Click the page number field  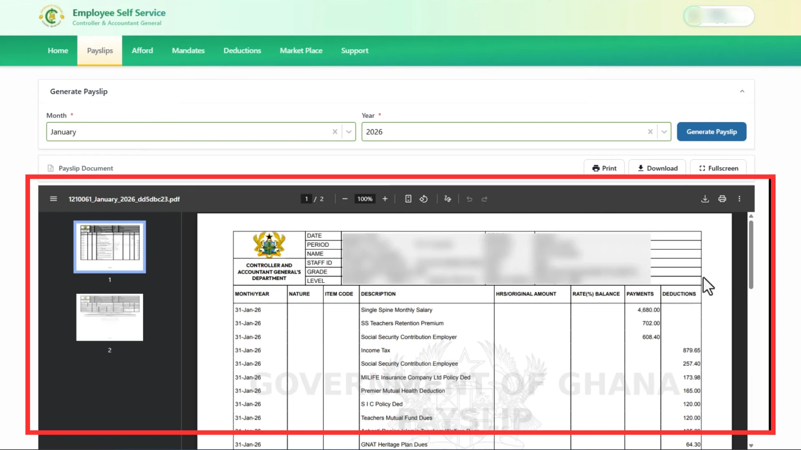click(306, 199)
